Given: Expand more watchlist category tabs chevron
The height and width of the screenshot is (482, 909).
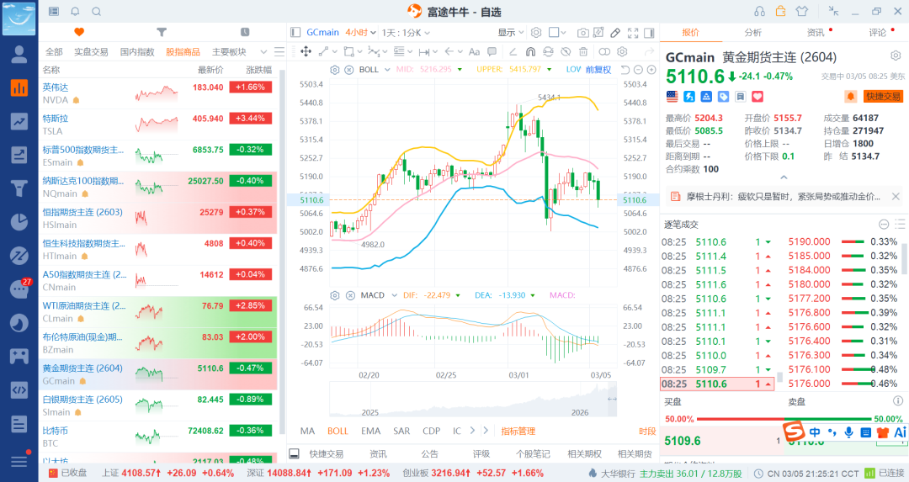Looking at the screenshot, I should pyautogui.click(x=263, y=51).
